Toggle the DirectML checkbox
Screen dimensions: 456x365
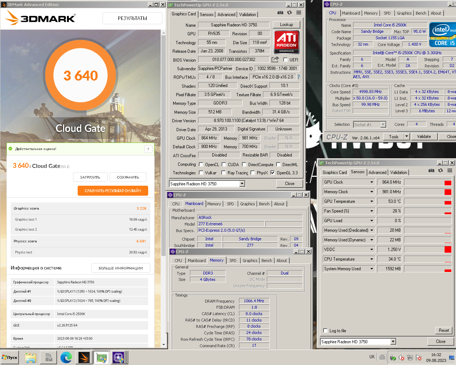click(x=278, y=165)
